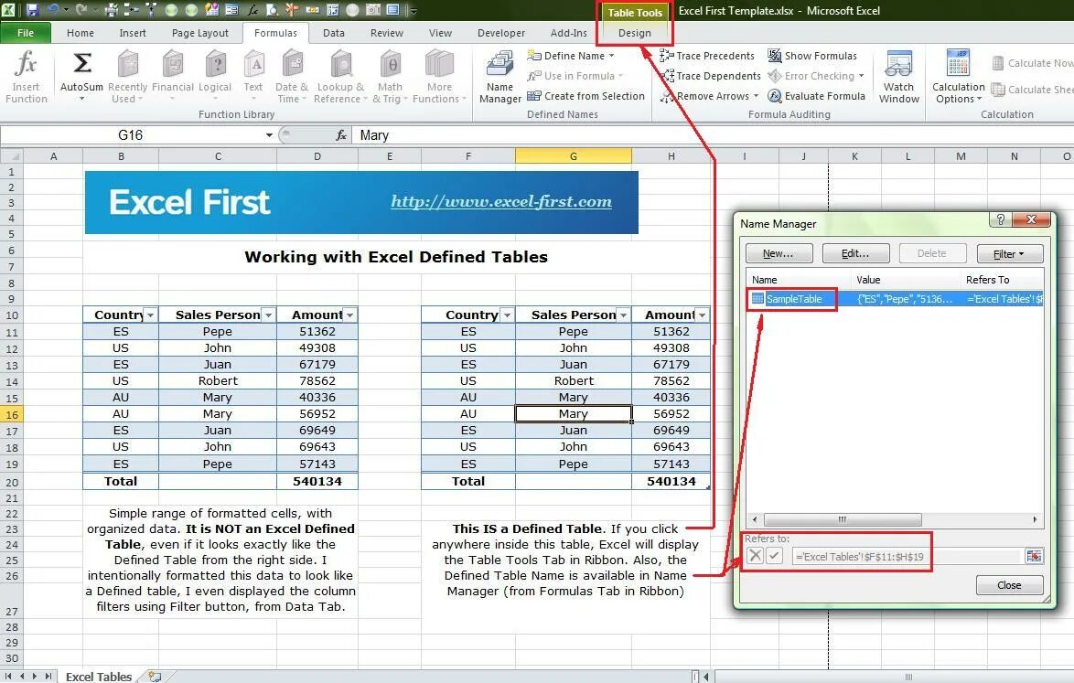Image resolution: width=1074 pixels, height=683 pixels.
Task: Open Math & Trig functions
Action: (x=390, y=77)
